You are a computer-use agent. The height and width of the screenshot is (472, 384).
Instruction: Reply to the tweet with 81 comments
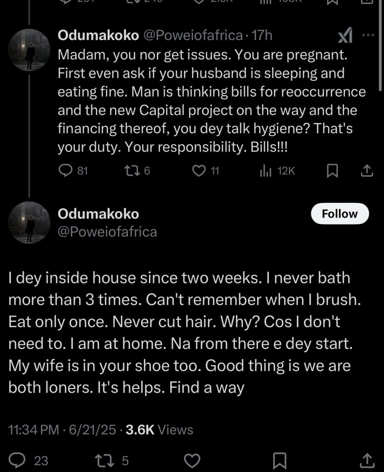[x=64, y=171]
